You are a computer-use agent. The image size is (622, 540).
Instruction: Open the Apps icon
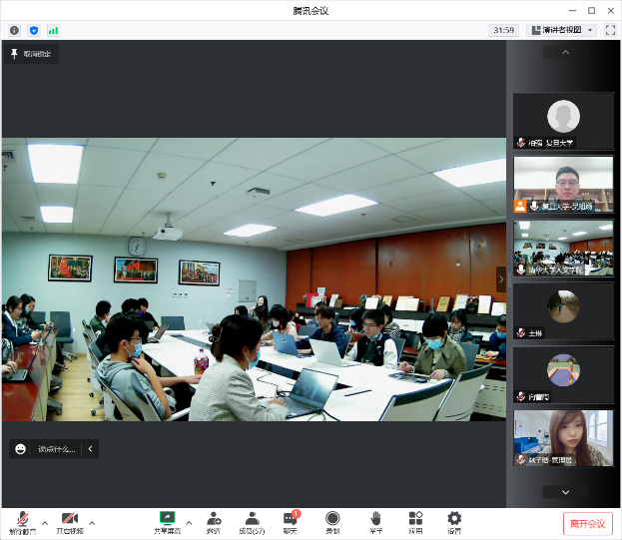click(415, 522)
